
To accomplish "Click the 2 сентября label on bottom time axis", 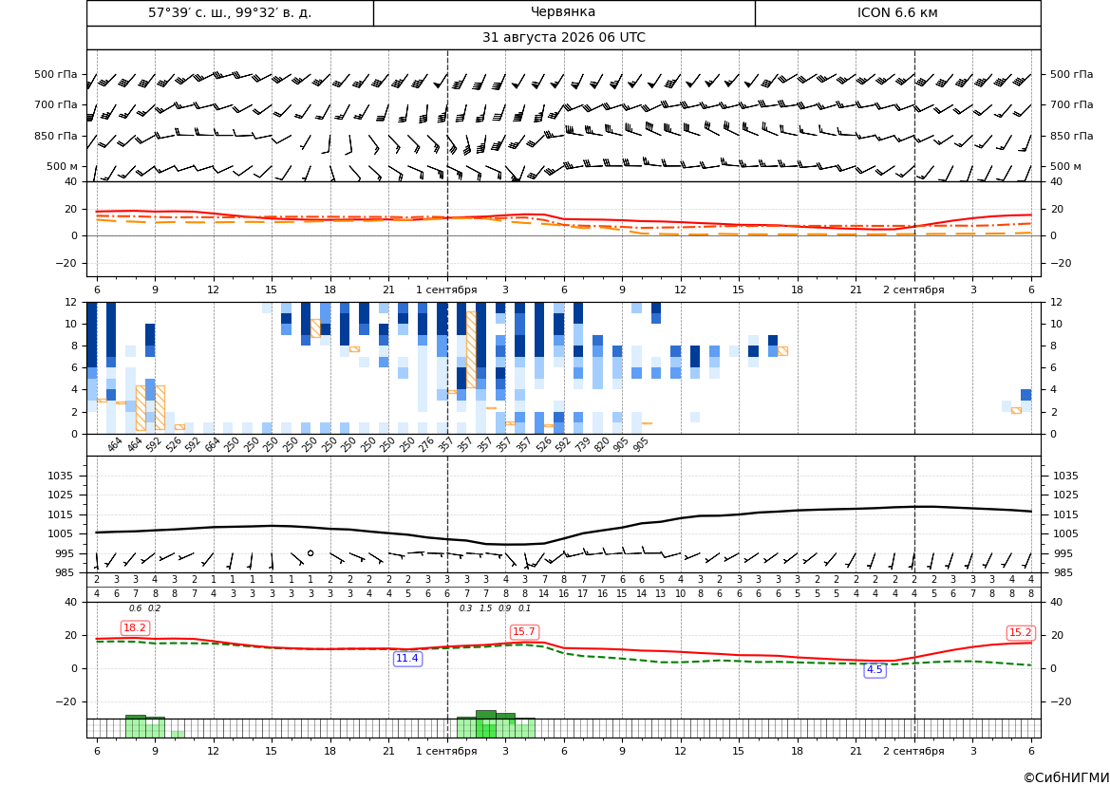I will (913, 751).
